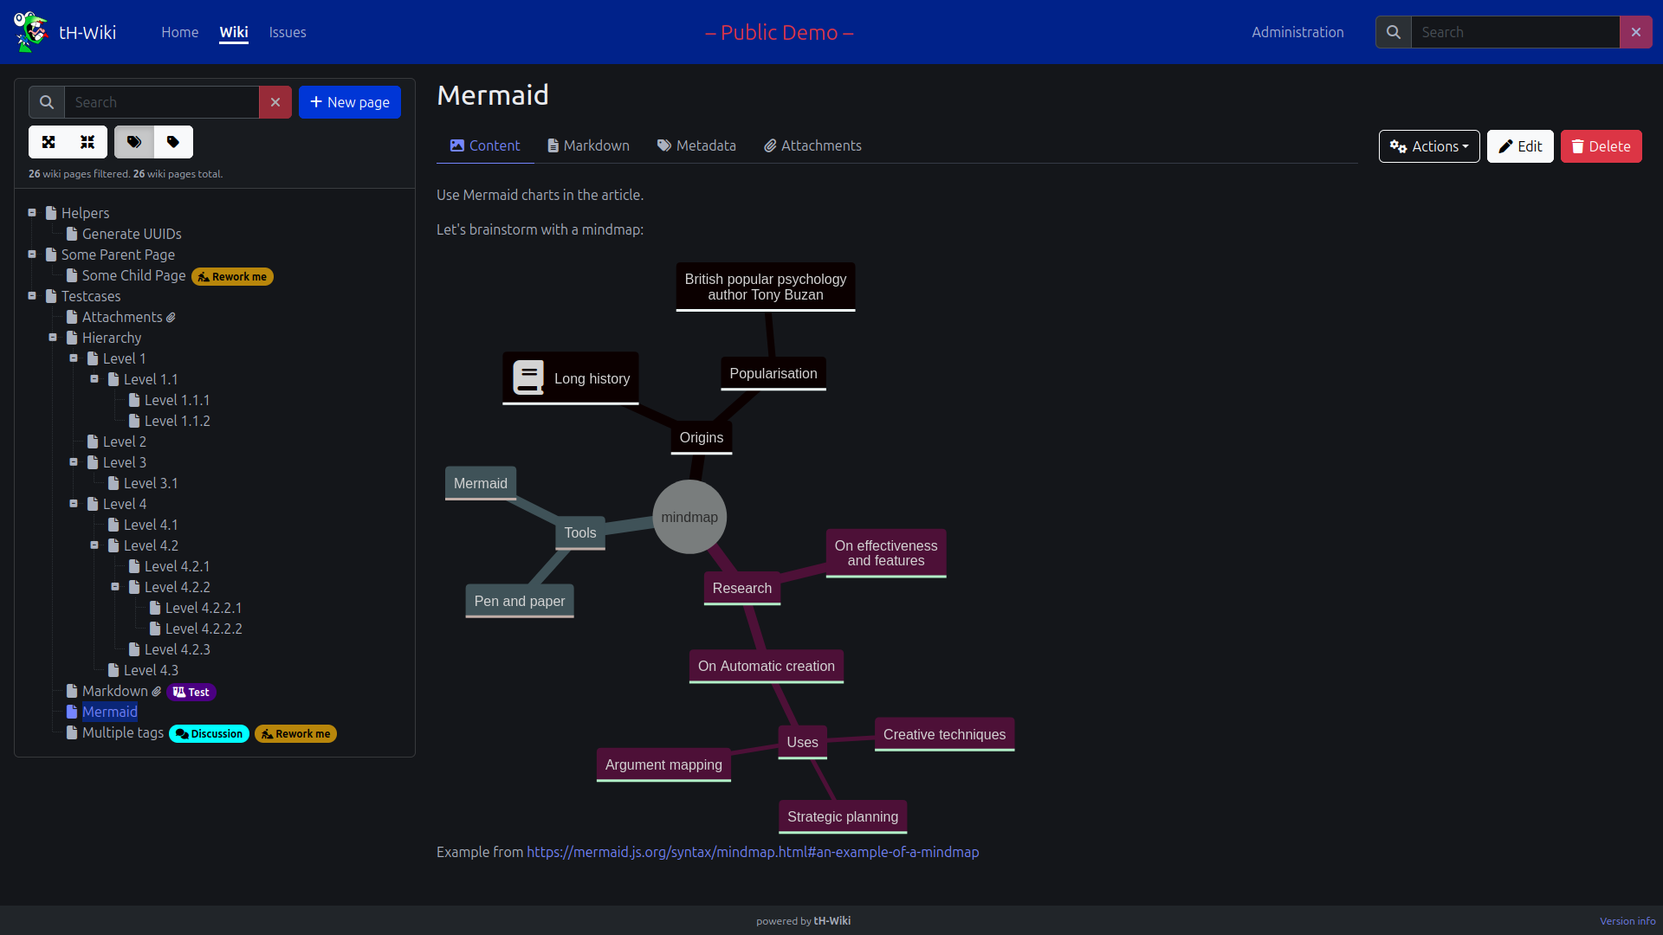Click the sidebar search magnifier icon
The width and height of the screenshot is (1663, 935).
point(47,102)
